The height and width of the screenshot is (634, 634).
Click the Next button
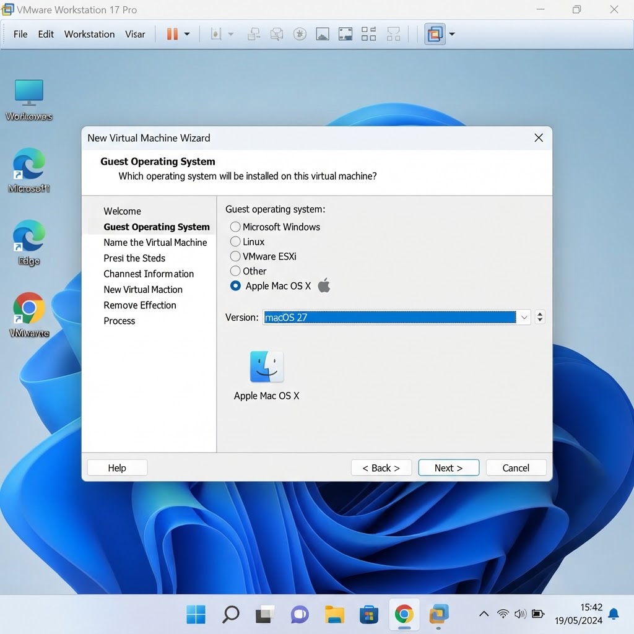[x=448, y=468]
